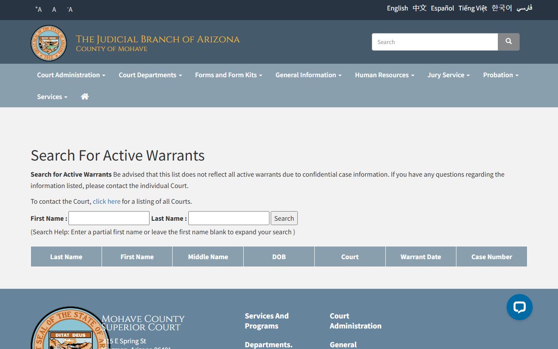The width and height of the screenshot is (558, 349).
Task: Click the warrant Search button
Action: (284, 218)
